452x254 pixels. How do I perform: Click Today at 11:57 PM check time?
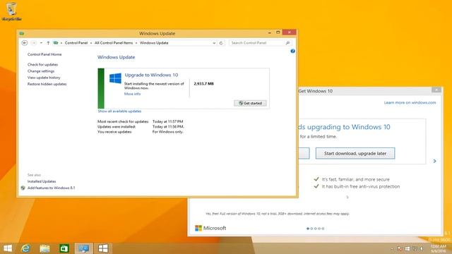(x=168, y=121)
